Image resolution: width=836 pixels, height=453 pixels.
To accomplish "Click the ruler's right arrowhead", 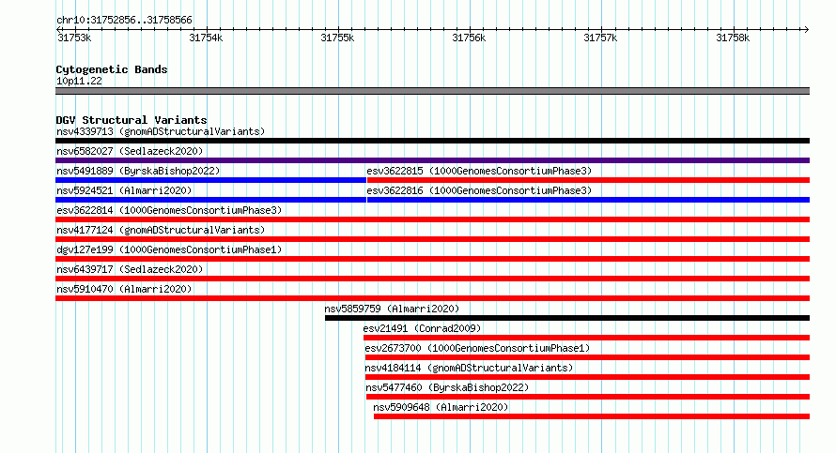I will point(806,29).
